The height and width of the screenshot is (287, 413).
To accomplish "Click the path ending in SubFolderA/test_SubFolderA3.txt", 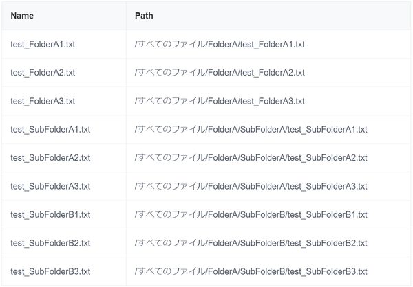I will 251,186.
